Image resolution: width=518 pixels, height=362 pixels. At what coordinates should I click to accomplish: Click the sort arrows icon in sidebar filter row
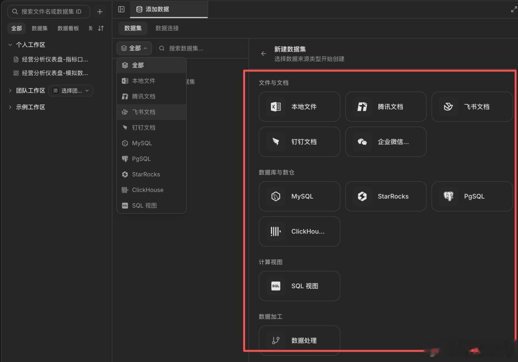click(101, 28)
